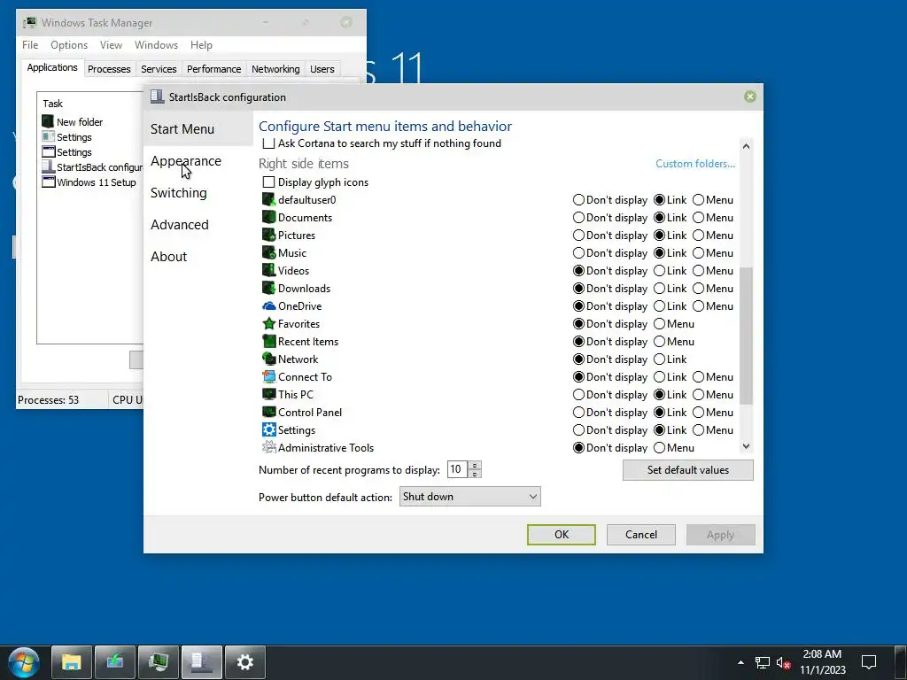Click the Administrative Tools gear icon

coord(268,447)
